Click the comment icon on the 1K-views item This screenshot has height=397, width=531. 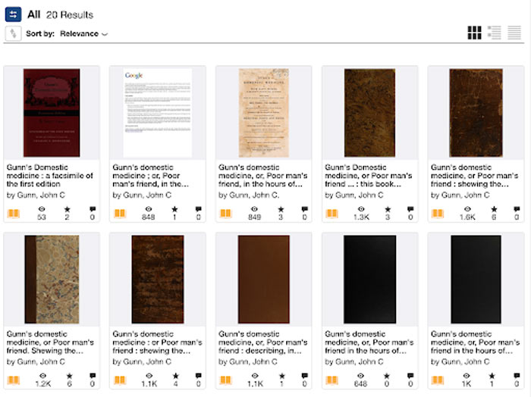tap(517, 376)
